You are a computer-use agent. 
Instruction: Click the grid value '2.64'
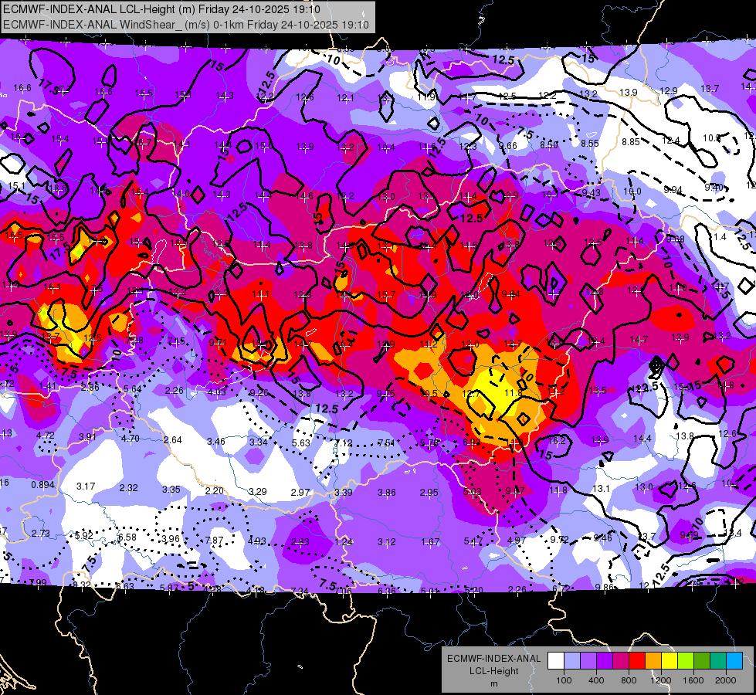tap(173, 440)
